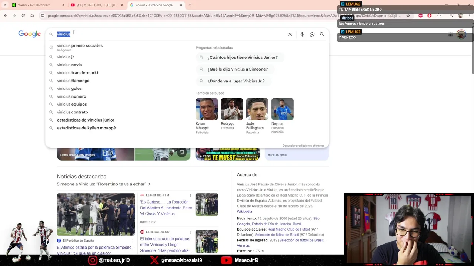Select suggestion vinicius goles
Image resolution: width=474 pixels, height=266 pixels.
69,88
